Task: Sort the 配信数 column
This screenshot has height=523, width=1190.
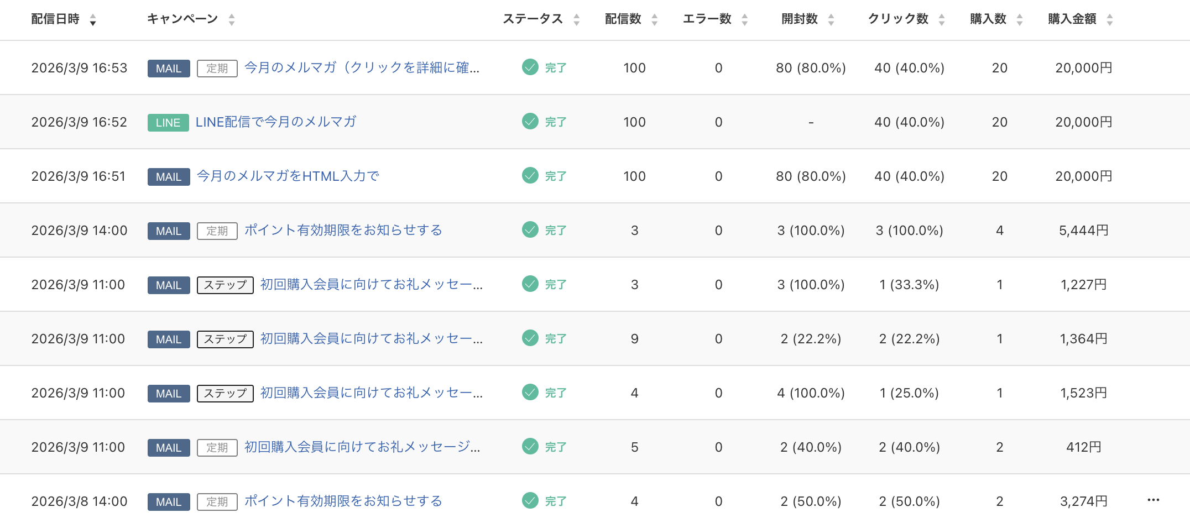Action: point(655,18)
